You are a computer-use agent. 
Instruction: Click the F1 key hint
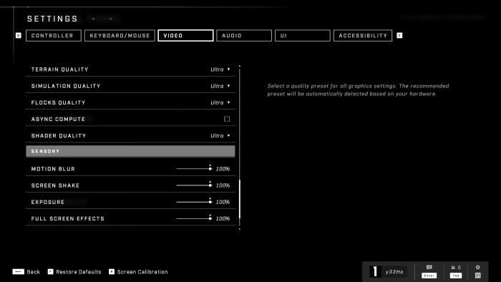477,276
